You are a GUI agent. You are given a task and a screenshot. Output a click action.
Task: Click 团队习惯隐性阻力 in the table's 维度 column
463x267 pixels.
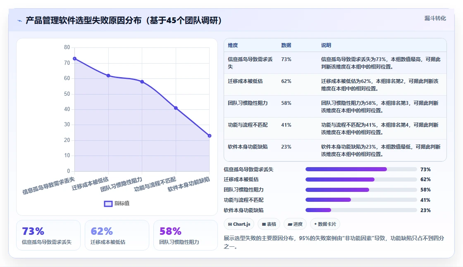pos(248,103)
